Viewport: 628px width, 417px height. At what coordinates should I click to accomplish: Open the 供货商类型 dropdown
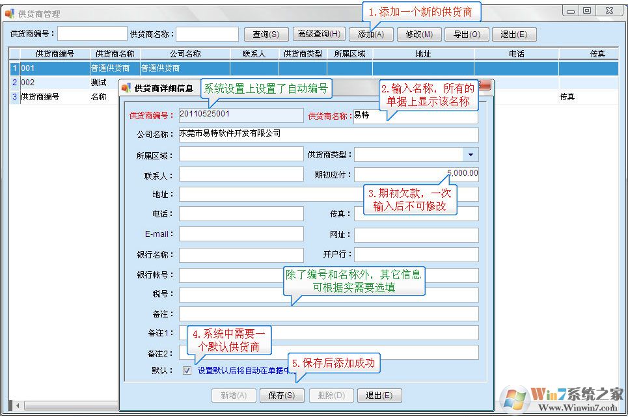coord(472,153)
